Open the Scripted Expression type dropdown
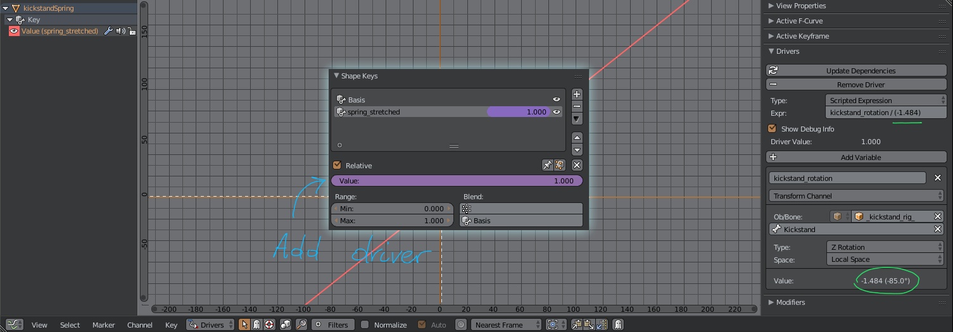This screenshot has height=332, width=953. [x=886, y=100]
